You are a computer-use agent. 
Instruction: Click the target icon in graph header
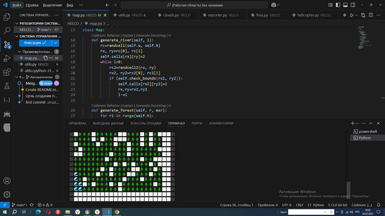pyautogui.click(x=57, y=77)
